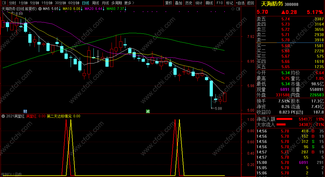
Task: Expand the main chart indicator dropdown arrow
Action: [40, 9]
